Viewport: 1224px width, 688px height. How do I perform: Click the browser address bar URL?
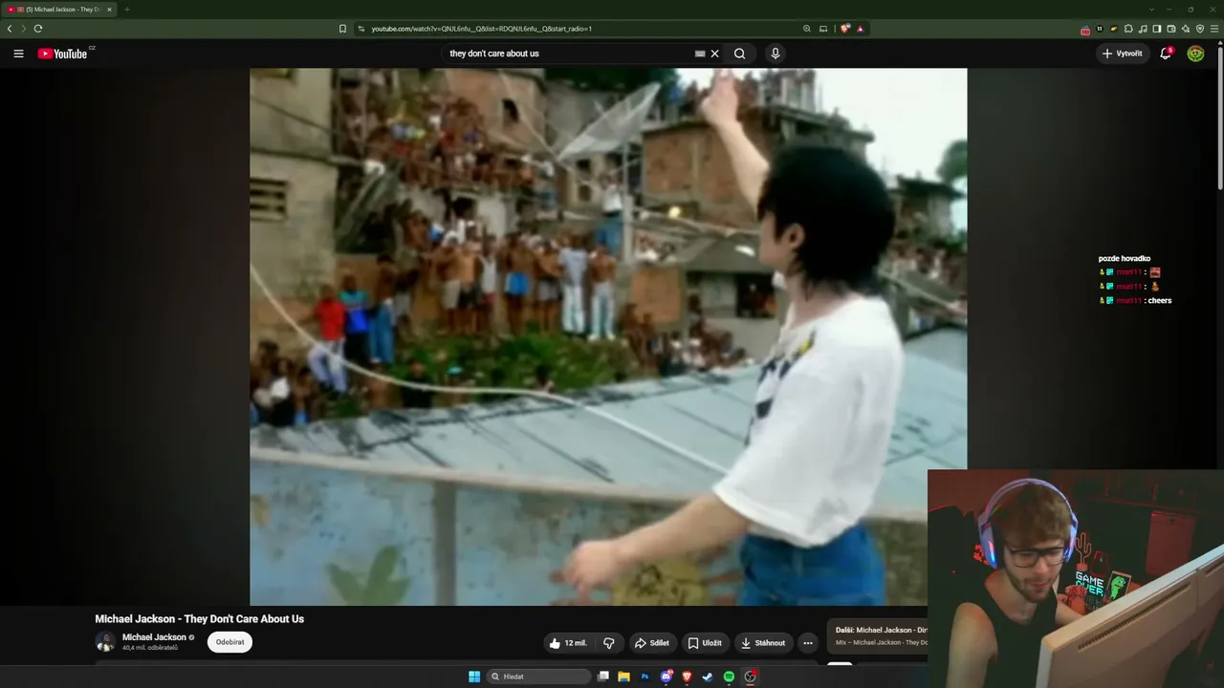tap(481, 29)
